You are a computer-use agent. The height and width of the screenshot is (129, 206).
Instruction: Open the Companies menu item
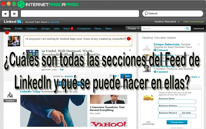(x=84, y=28)
